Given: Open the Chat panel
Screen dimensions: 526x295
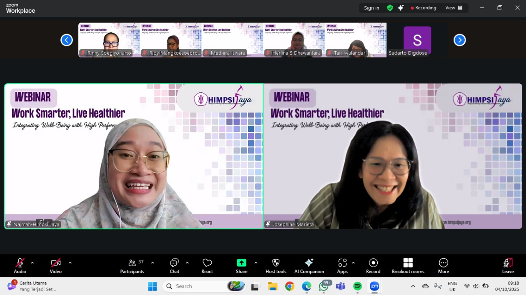Looking at the screenshot, I should [174, 265].
